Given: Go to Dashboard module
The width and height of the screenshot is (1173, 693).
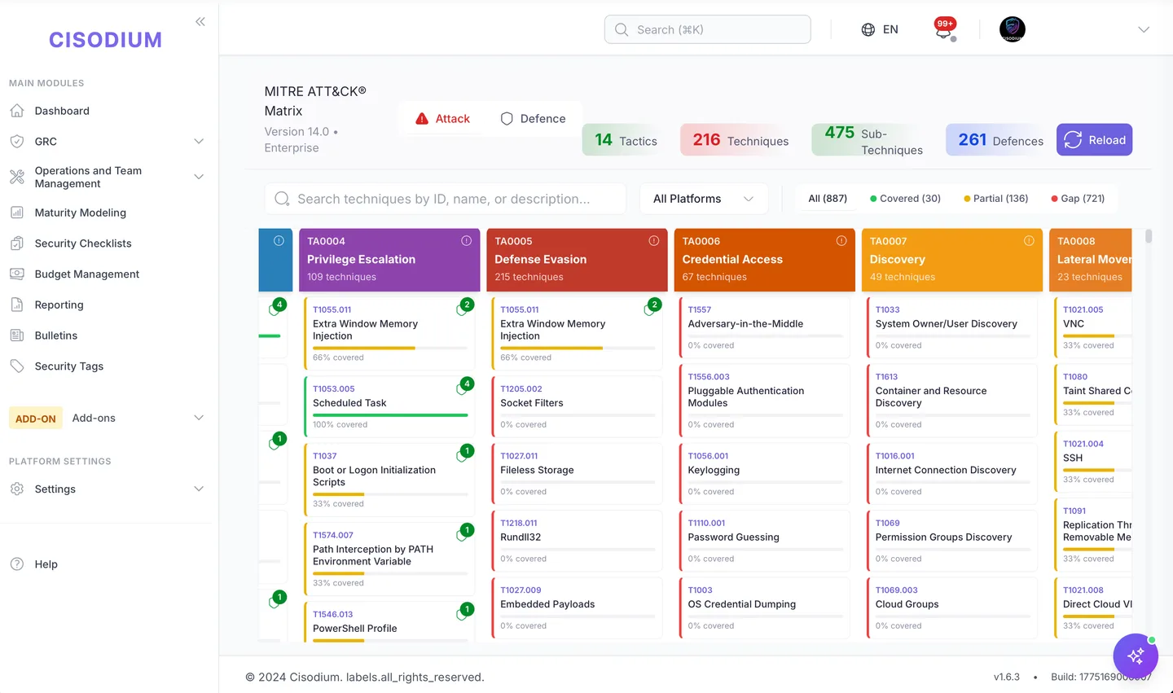Looking at the screenshot, I should click(x=62, y=111).
